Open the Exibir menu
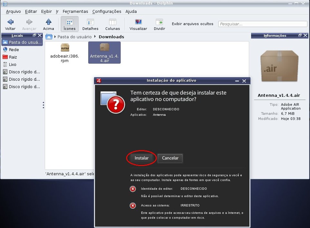 click(46, 12)
